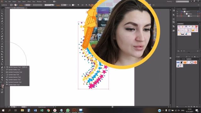Image resolution: width=201 pixels, height=113 pixels.
Task: Open Word from the taskbar
Action: click(35, 110)
